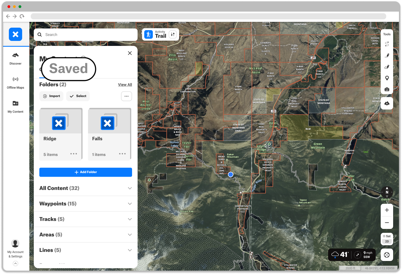Click the wind direction indicator

point(357,255)
